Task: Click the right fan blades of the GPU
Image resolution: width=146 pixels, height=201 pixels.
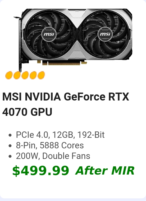Action: coord(105,34)
